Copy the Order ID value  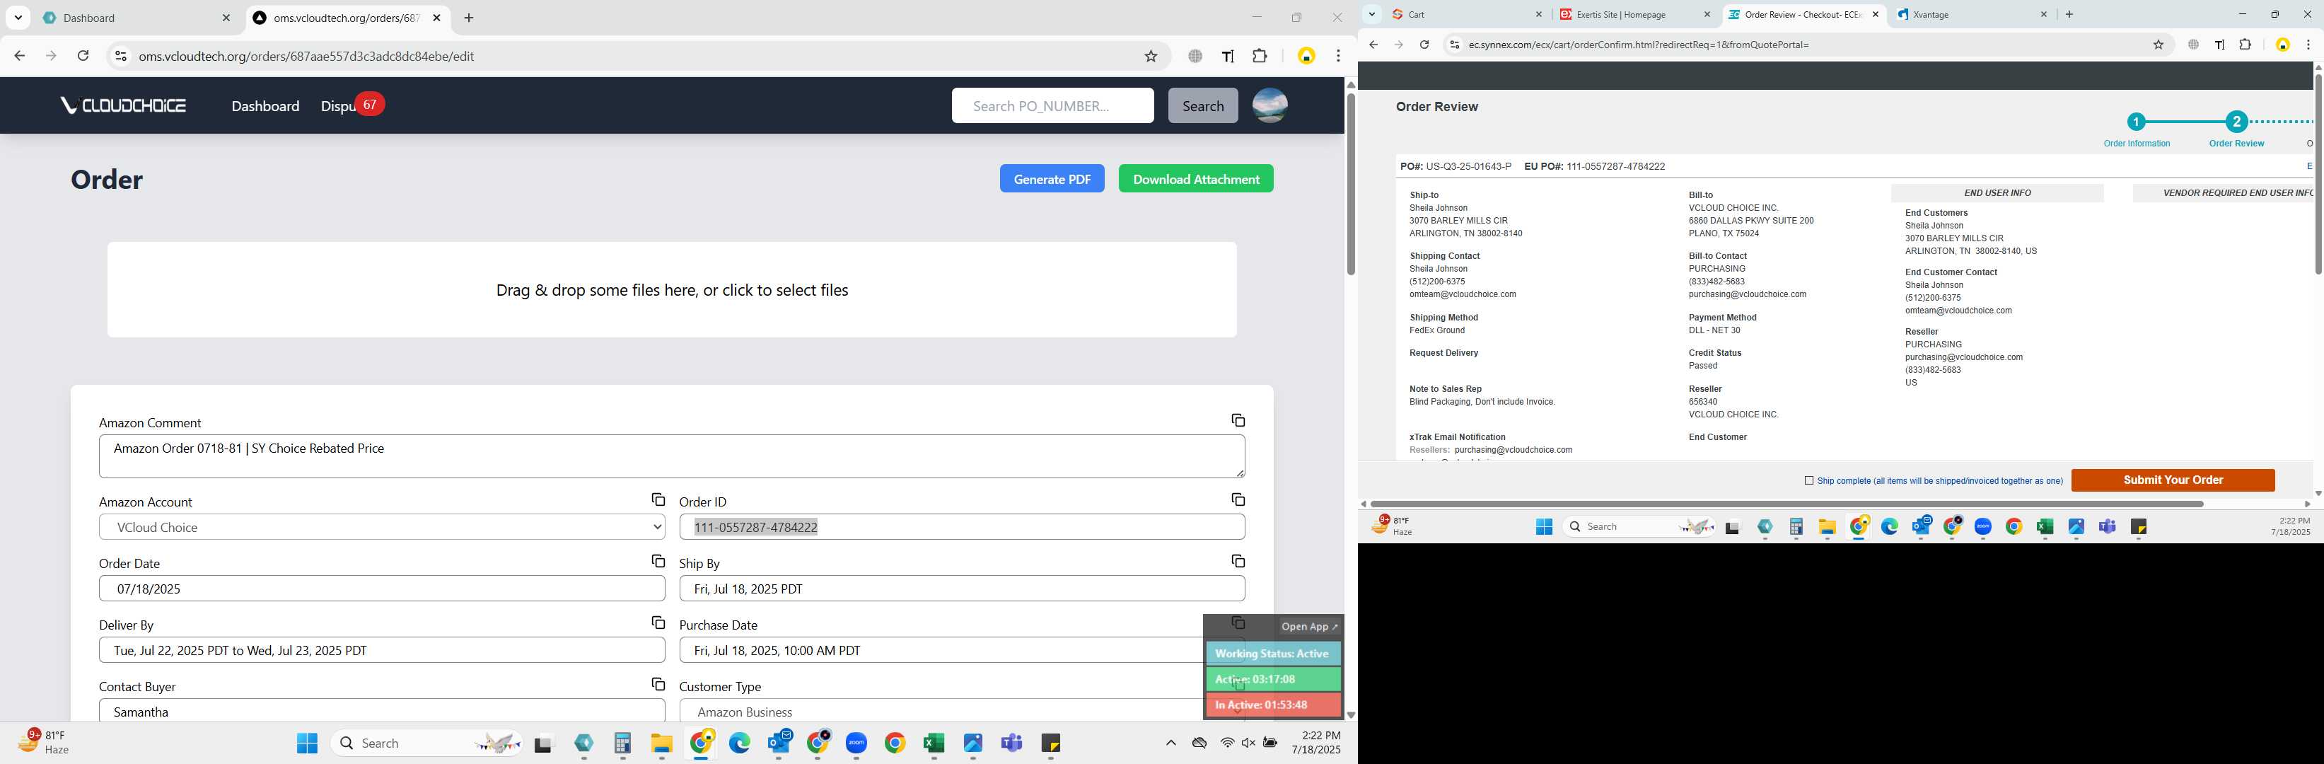click(x=1238, y=499)
